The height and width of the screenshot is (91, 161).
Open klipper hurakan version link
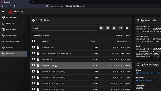(x=150, y=73)
